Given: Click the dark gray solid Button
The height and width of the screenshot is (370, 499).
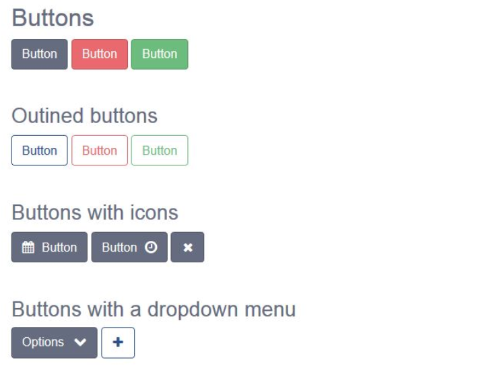Looking at the screenshot, I should click(x=40, y=54).
